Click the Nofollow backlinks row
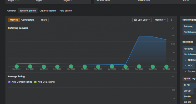This screenshot has width=196, height=104. [189, 60]
